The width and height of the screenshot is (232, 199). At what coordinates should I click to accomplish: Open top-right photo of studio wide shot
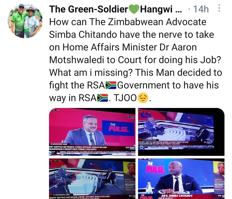point(181,132)
